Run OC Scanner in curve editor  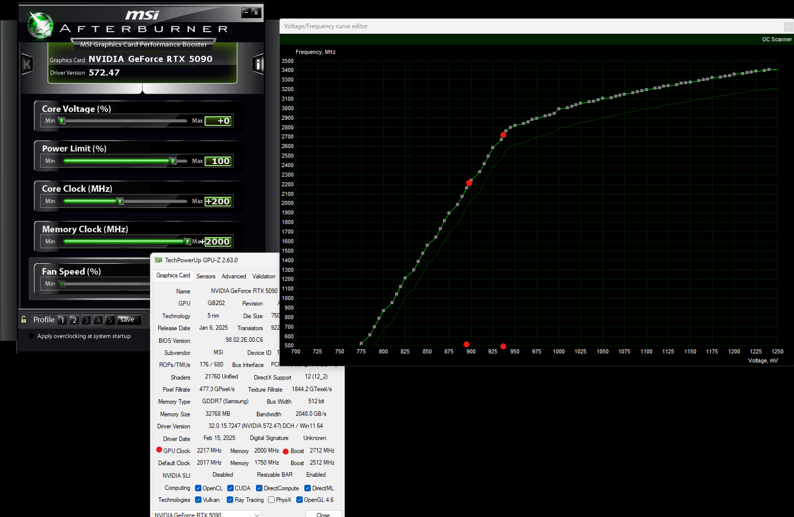tap(777, 39)
